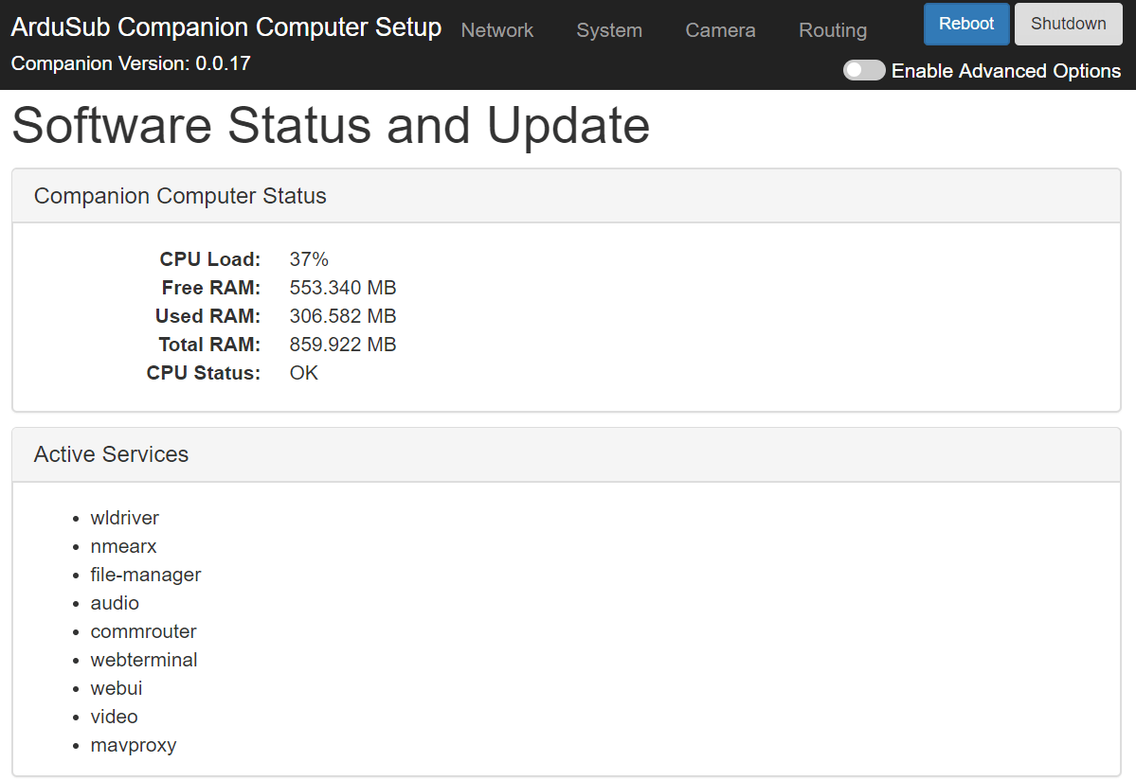1136x780 pixels.
Task: Select the CPU Status value OK
Action: (x=303, y=373)
